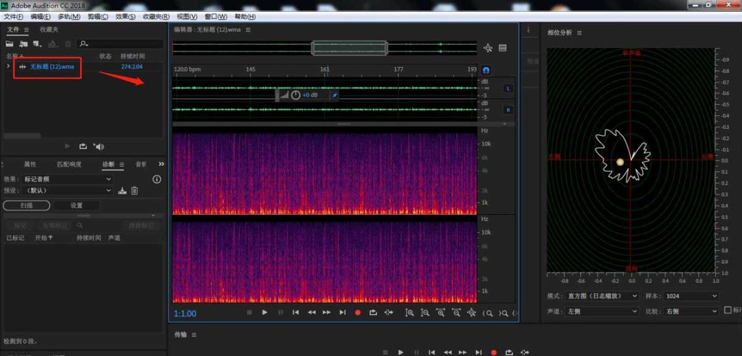
Task: Expand the 无标题 (12).wma file entry
Action: tap(8, 67)
